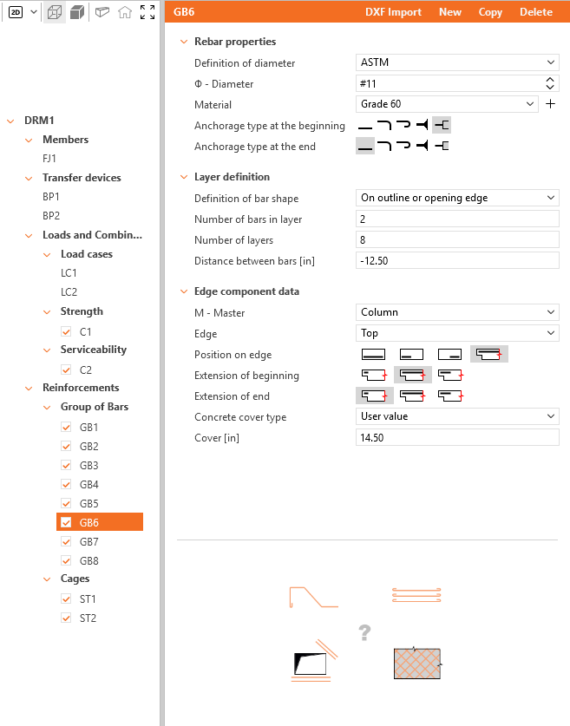Click the Cover [in] input field
570x726 pixels.
tap(457, 437)
